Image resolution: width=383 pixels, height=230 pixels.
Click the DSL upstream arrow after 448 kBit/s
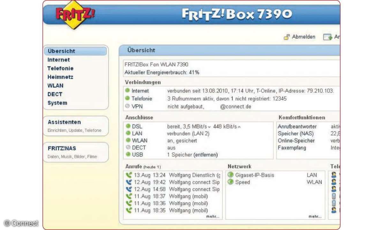click(x=239, y=127)
